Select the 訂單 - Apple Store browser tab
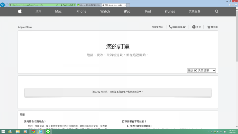The image size is (238, 134). (113, 5)
